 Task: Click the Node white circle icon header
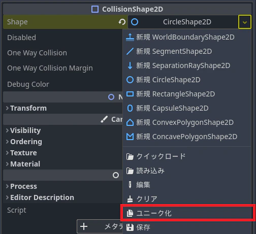point(116,175)
